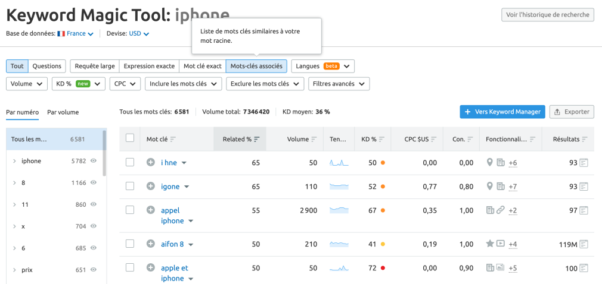Image resolution: width=602 pixels, height=284 pixels.
Task: Sort by KD % column sort icon
Action: pos(382,139)
